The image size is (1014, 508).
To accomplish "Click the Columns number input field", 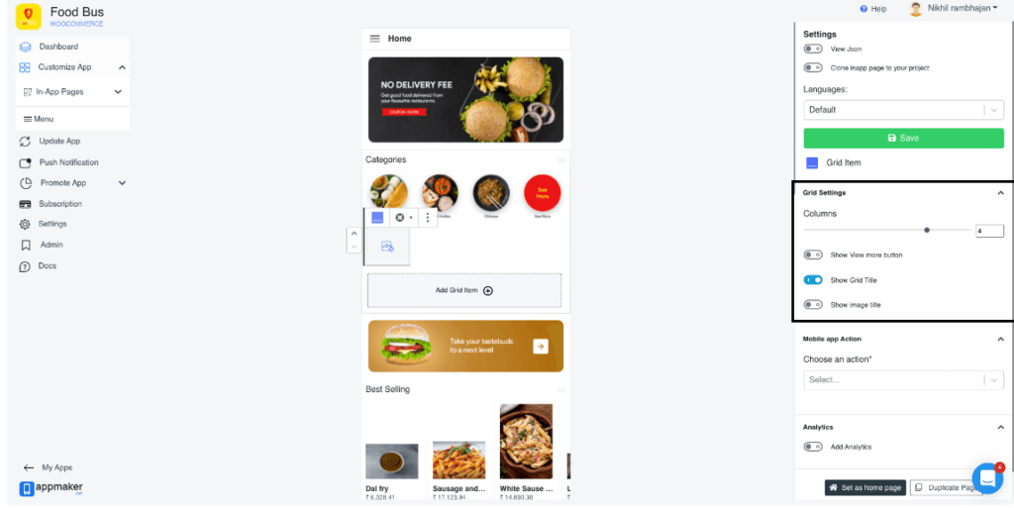I will point(989,231).
